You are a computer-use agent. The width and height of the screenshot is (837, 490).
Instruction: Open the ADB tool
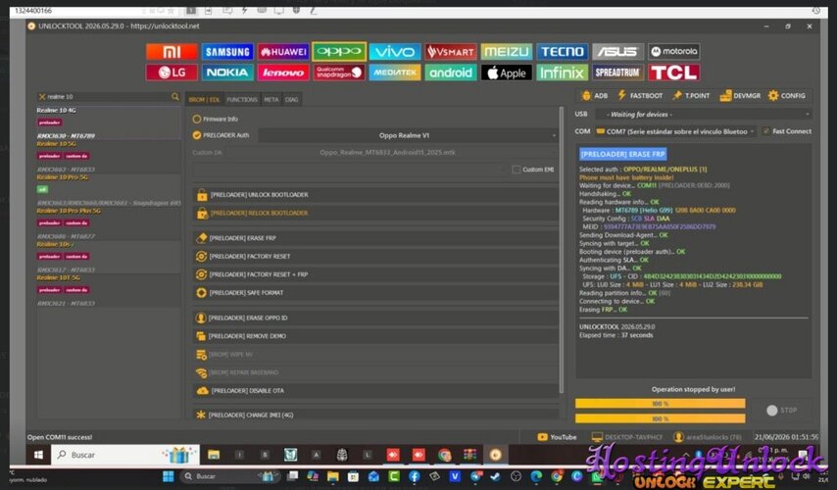[594, 95]
